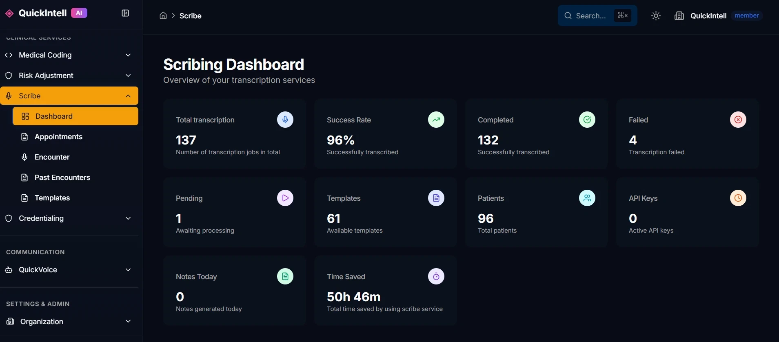Viewport: 779px width, 342px height.
Task: Click the Templates file icon in sidebar
Action: pyautogui.click(x=24, y=198)
